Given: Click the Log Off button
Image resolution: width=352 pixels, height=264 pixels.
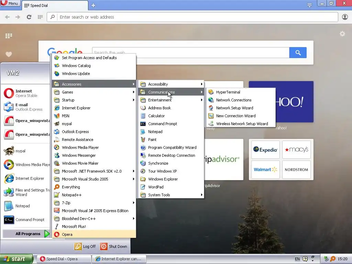Looking at the screenshot, I should click(85, 246).
